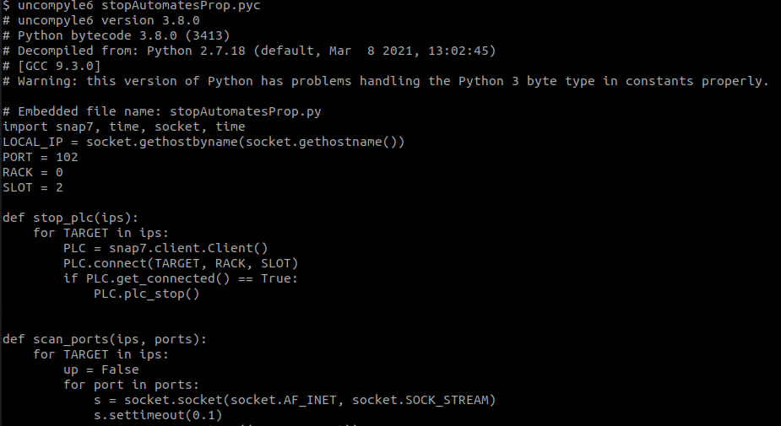
Task: Click the PLC.get_connected() if statement
Action: tap(181, 278)
